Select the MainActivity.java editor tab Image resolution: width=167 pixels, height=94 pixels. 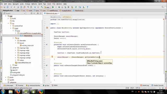pyautogui.click(x=52, y=13)
